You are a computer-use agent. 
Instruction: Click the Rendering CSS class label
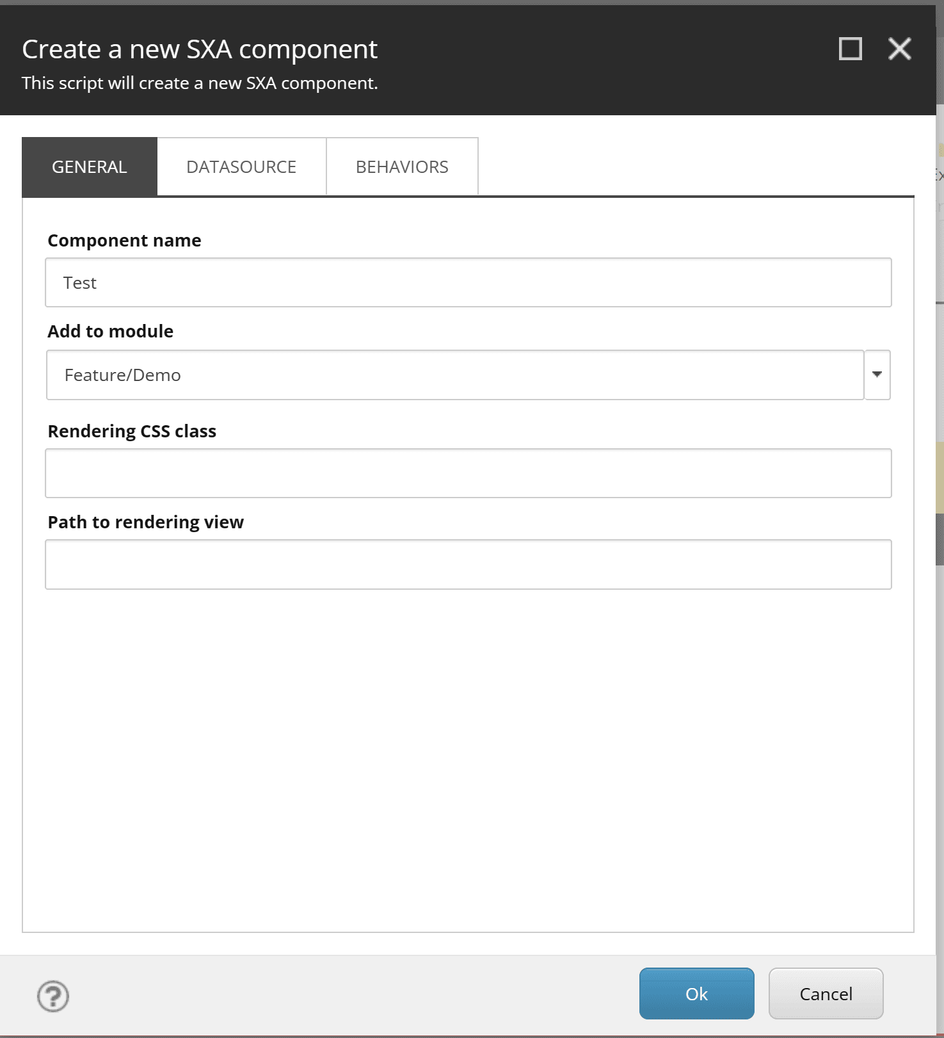[x=132, y=431]
